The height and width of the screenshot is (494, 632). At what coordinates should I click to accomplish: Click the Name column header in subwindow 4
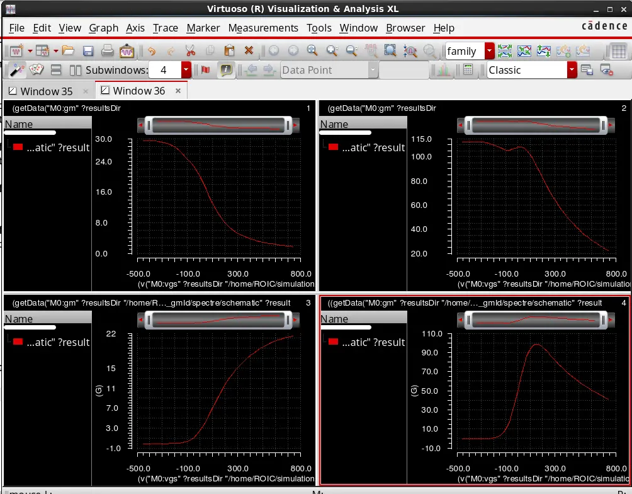tap(364, 319)
